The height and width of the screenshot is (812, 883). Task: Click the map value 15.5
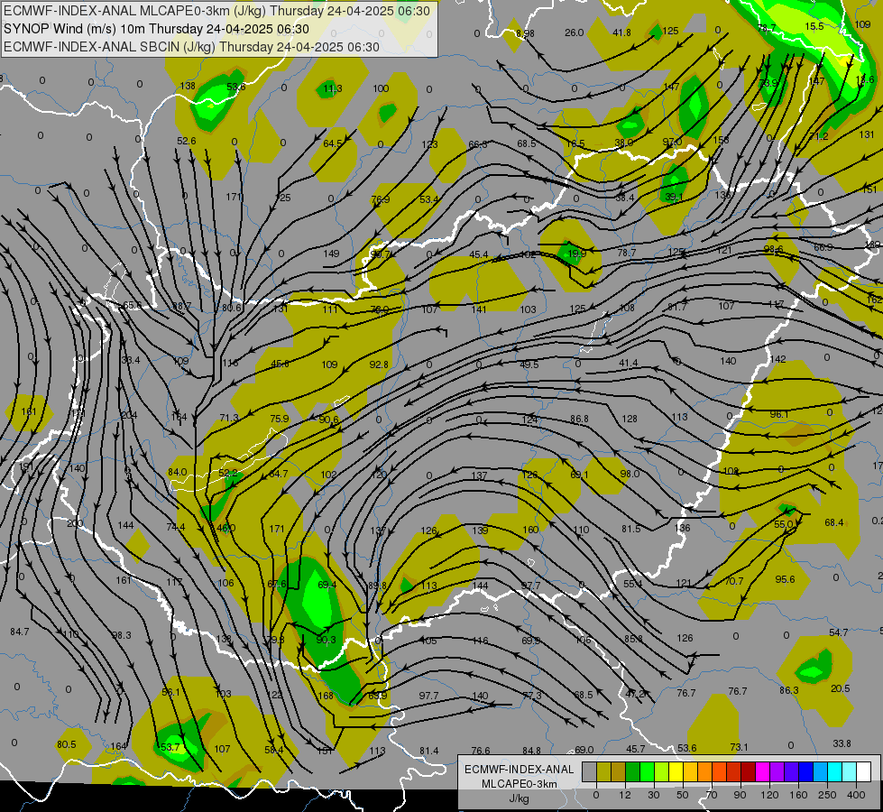point(814,26)
